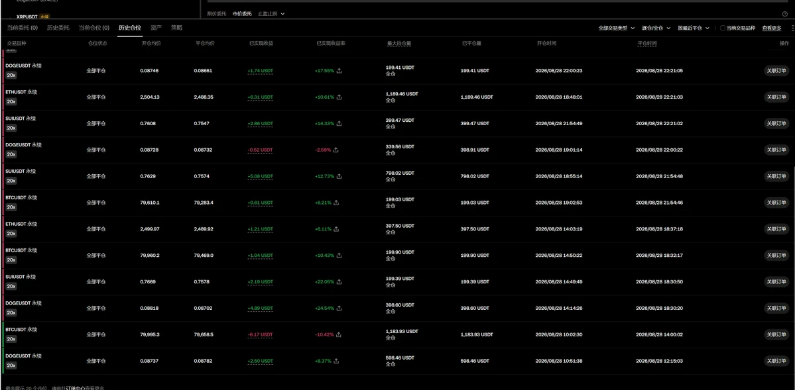Click 关联订单 for SUIUSDT closed 21:54:48

coord(776,176)
